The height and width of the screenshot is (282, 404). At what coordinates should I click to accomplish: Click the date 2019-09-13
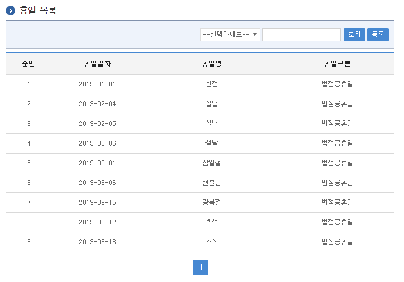(97, 242)
